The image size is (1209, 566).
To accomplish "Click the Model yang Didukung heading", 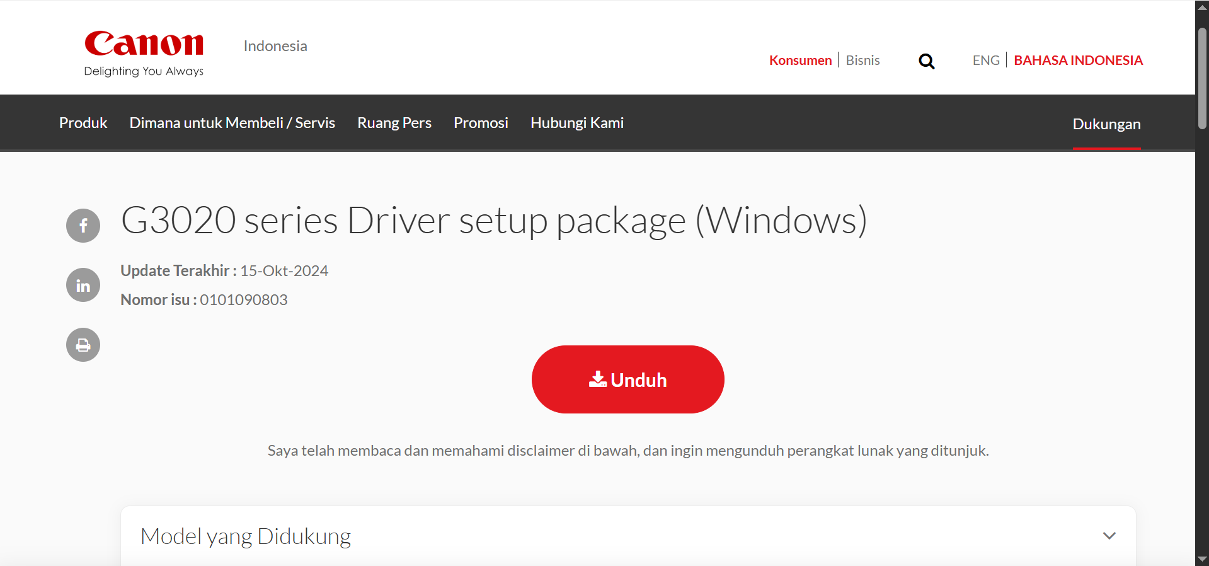I will (x=246, y=536).
